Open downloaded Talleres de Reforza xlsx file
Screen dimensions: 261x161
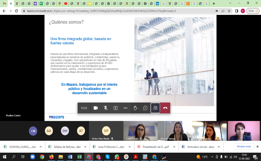point(65,147)
